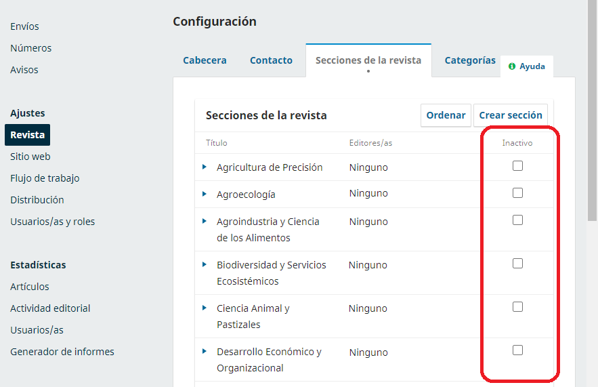The width and height of the screenshot is (598, 387).
Task: Expand Desarrollo Económico y Organizacional row
Action: pyautogui.click(x=204, y=351)
